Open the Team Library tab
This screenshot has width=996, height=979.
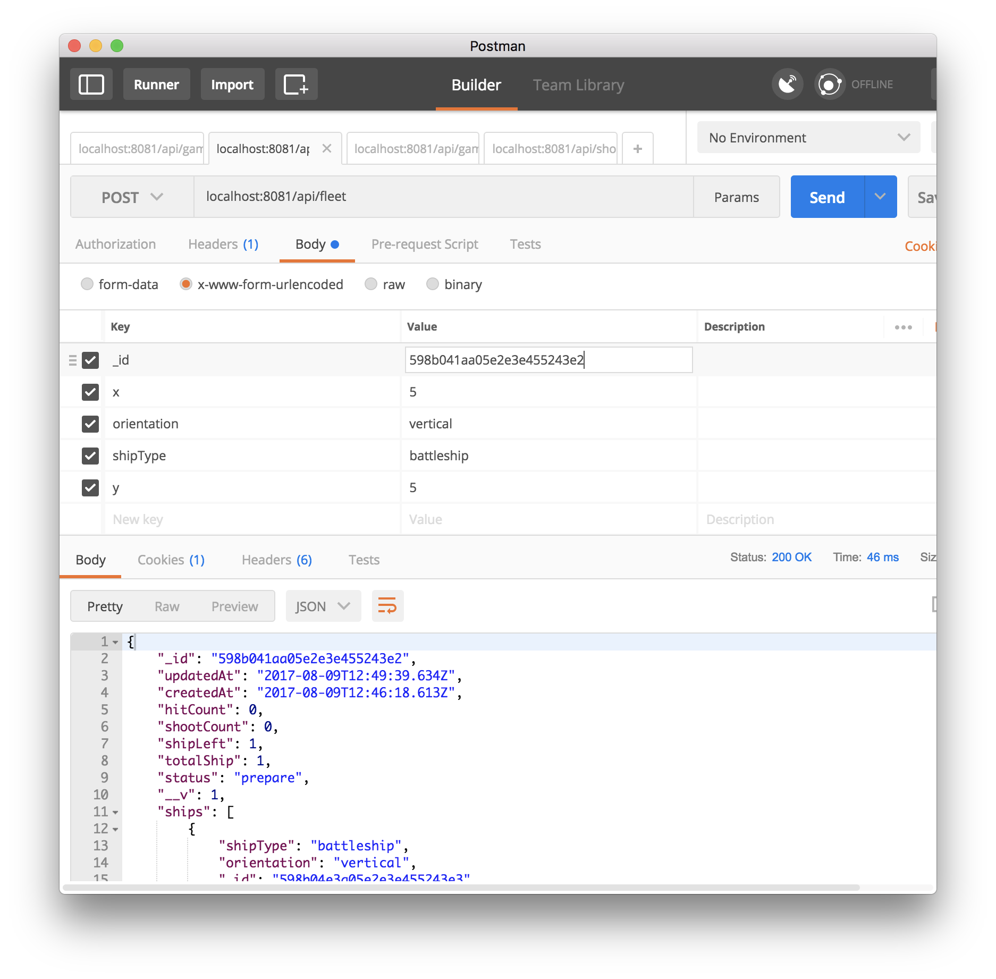click(x=578, y=85)
